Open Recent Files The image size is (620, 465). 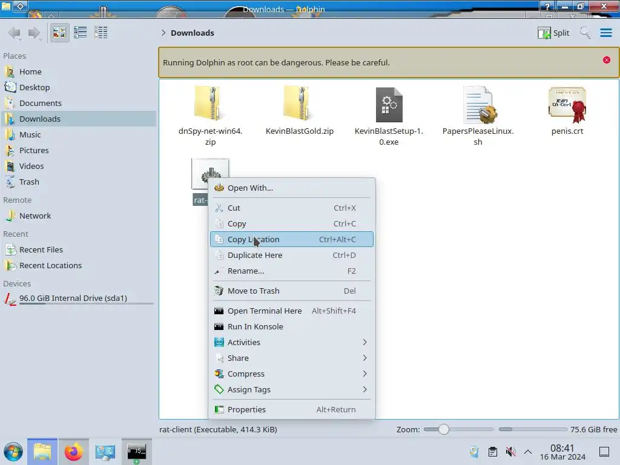(78, 250)
